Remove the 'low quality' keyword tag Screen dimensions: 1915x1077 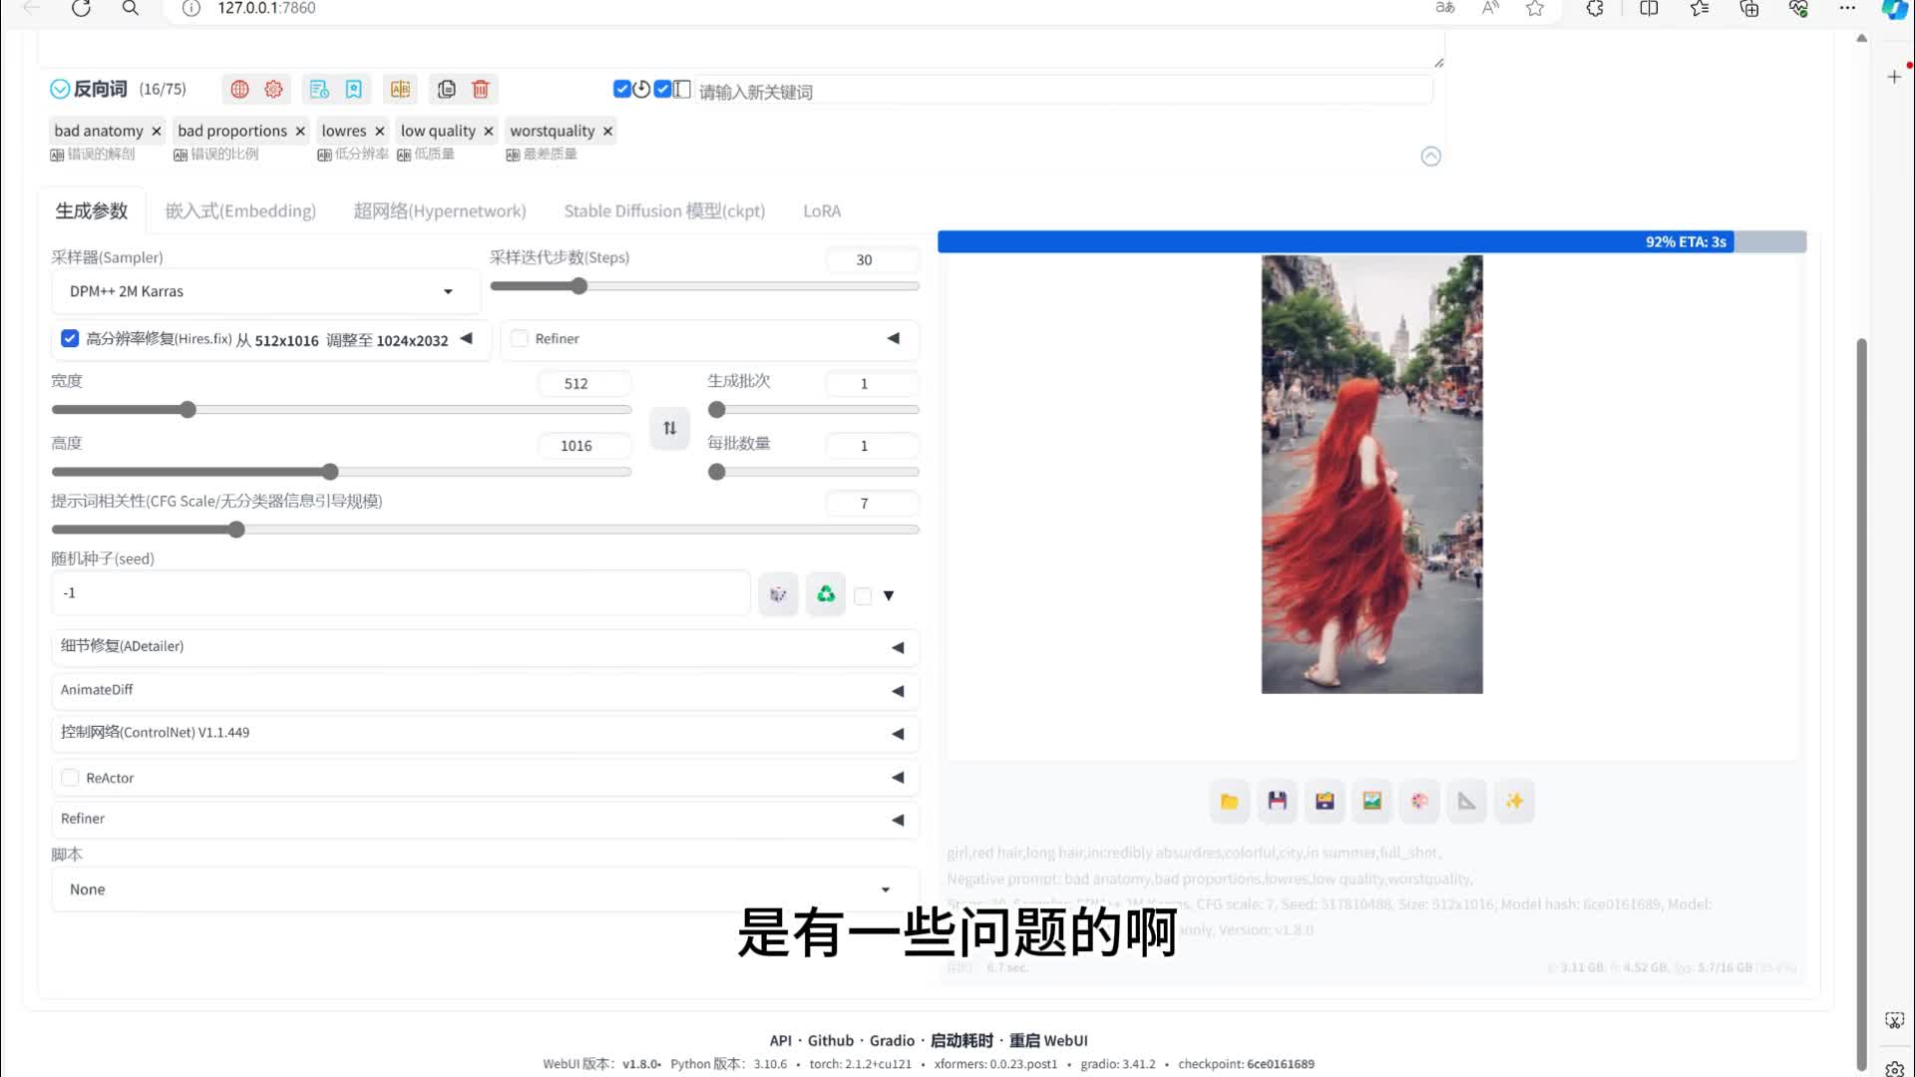click(489, 131)
